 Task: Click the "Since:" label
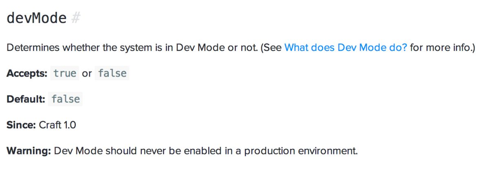(x=21, y=125)
